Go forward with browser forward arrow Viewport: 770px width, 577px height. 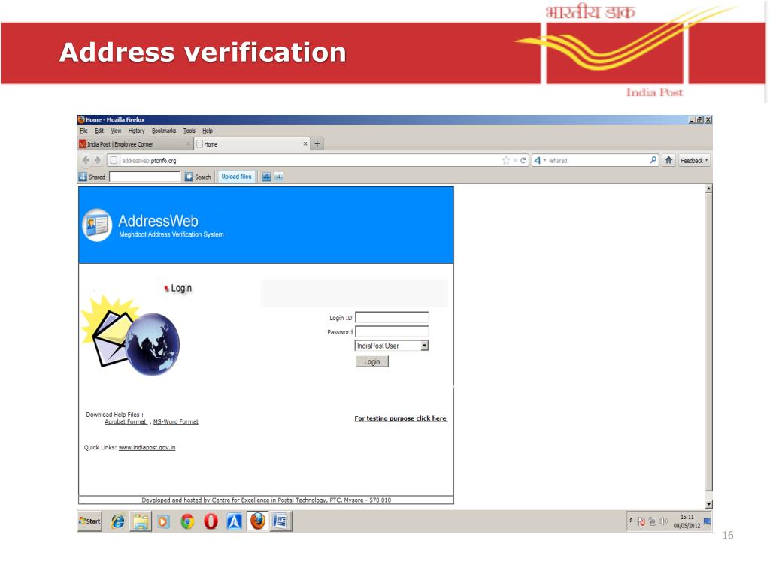tap(97, 161)
